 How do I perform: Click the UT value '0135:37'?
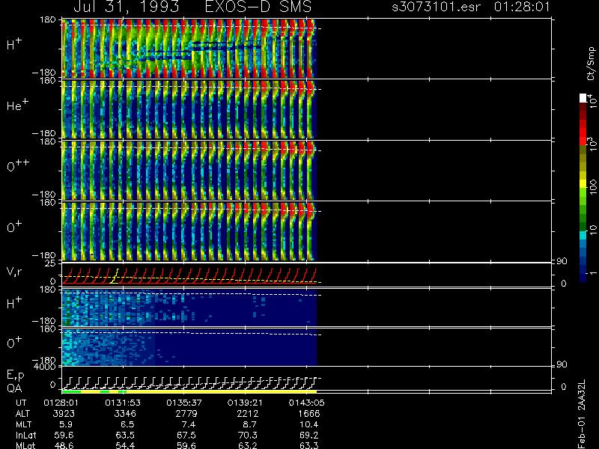[x=183, y=403]
